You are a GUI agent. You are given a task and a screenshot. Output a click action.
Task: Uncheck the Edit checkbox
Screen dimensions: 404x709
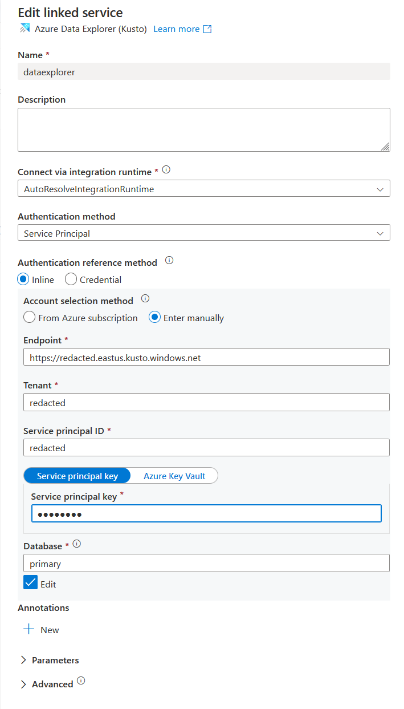coord(30,583)
